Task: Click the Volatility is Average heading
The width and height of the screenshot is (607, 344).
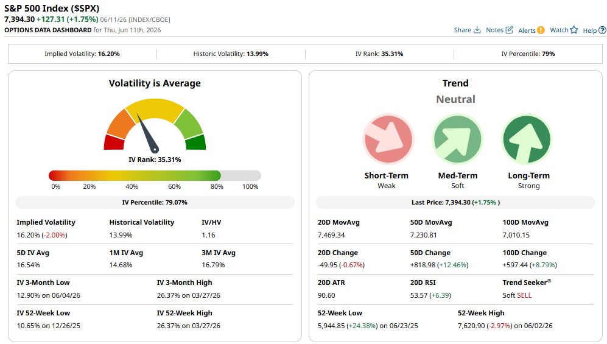Action: pyautogui.click(x=155, y=83)
